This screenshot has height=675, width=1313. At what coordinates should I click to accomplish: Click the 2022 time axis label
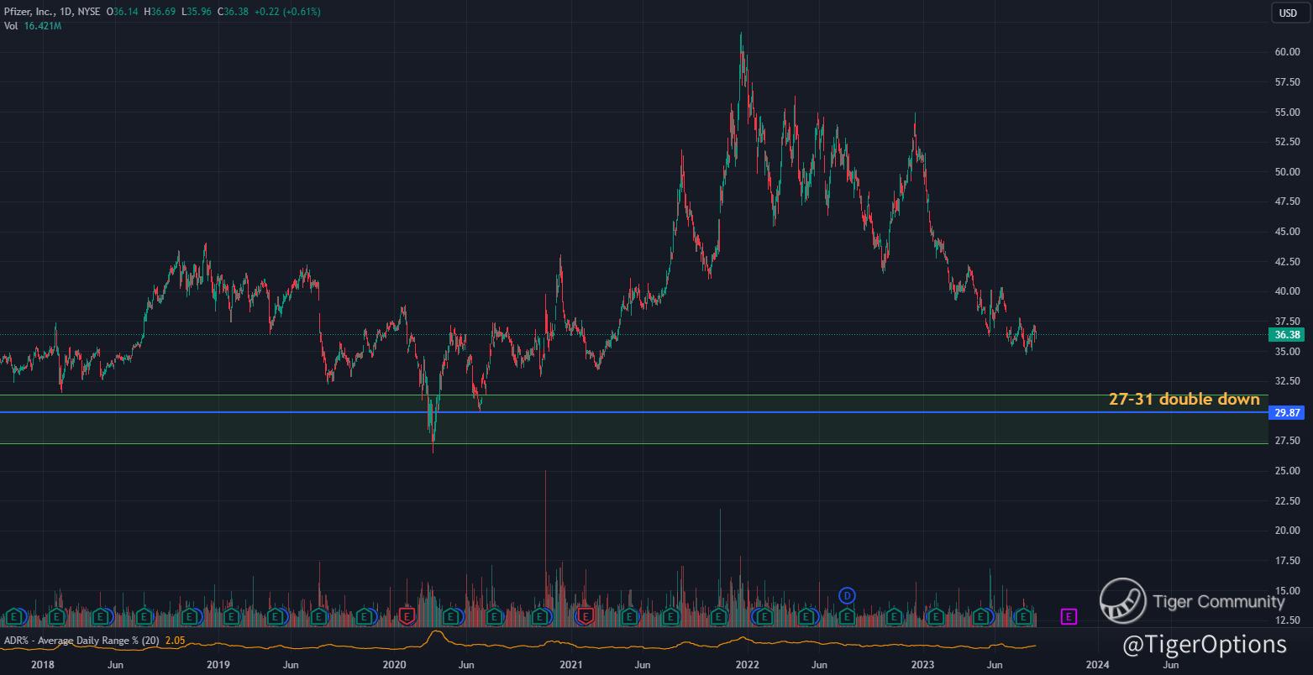747,665
